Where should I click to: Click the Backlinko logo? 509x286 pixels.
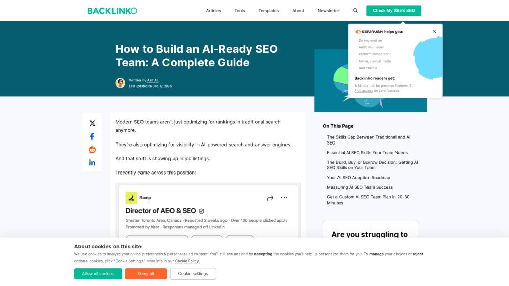coord(112,11)
